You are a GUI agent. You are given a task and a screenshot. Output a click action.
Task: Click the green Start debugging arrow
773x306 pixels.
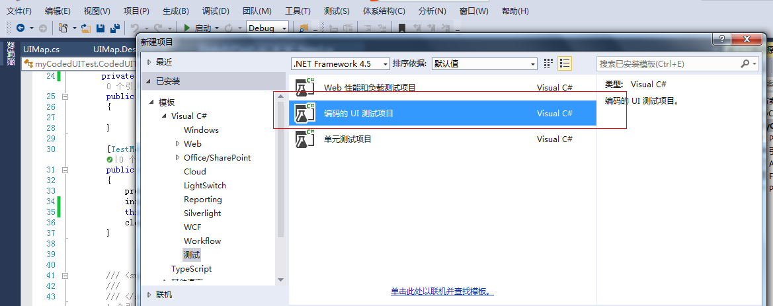(187, 28)
